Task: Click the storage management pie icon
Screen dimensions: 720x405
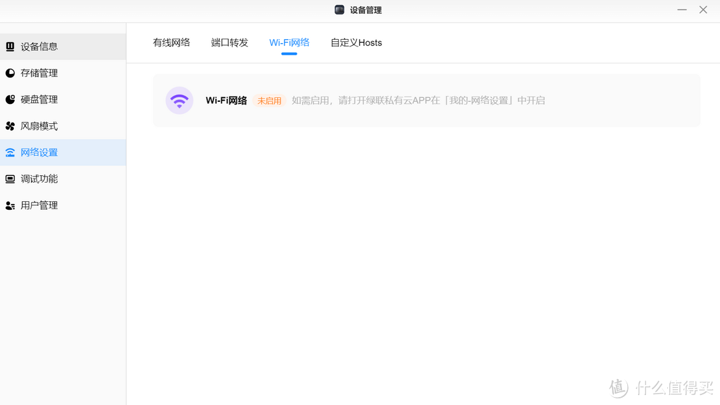Action: click(x=10, y=73)
